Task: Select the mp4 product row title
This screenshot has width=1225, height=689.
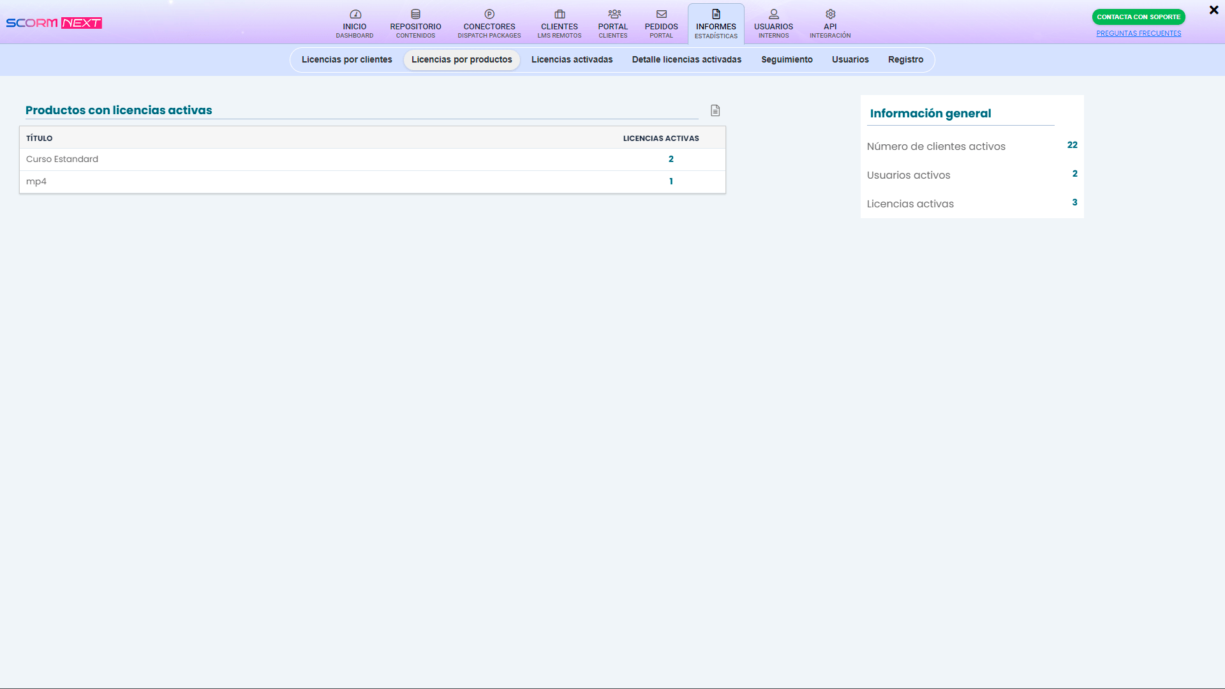Action: click(36, 182)
